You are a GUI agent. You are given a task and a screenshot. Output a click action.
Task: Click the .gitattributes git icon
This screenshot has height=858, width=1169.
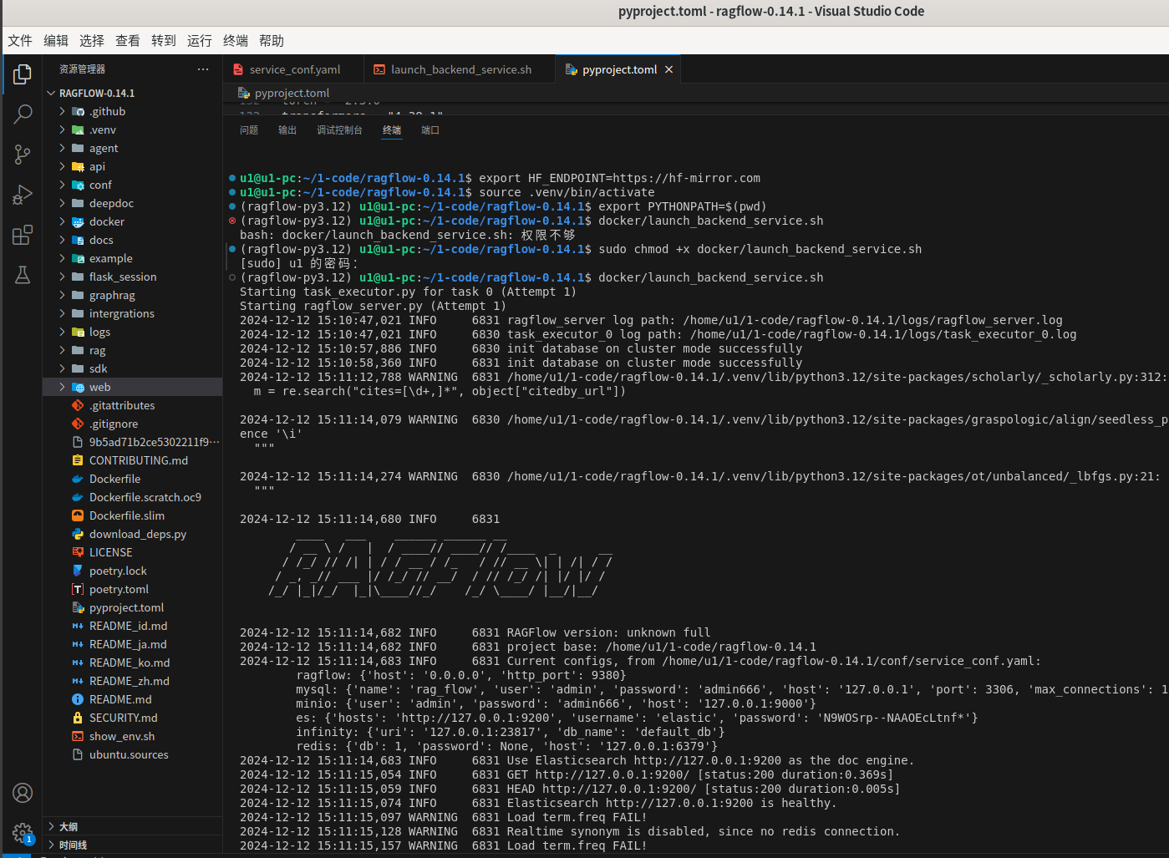(x=78, y=405)
